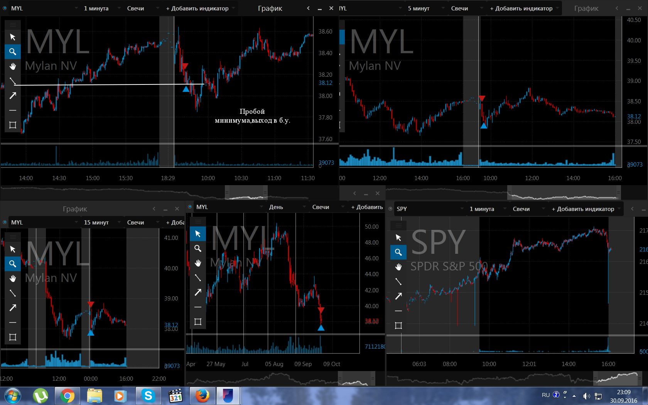
Task: Toggle the link radio button beside MYL 15-minute symbol
Action: tap(5, 222)
